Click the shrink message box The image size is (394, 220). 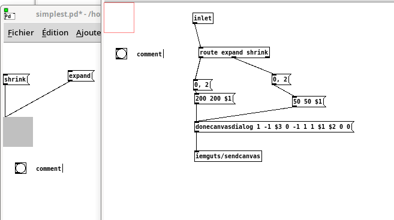click(16, 79)
